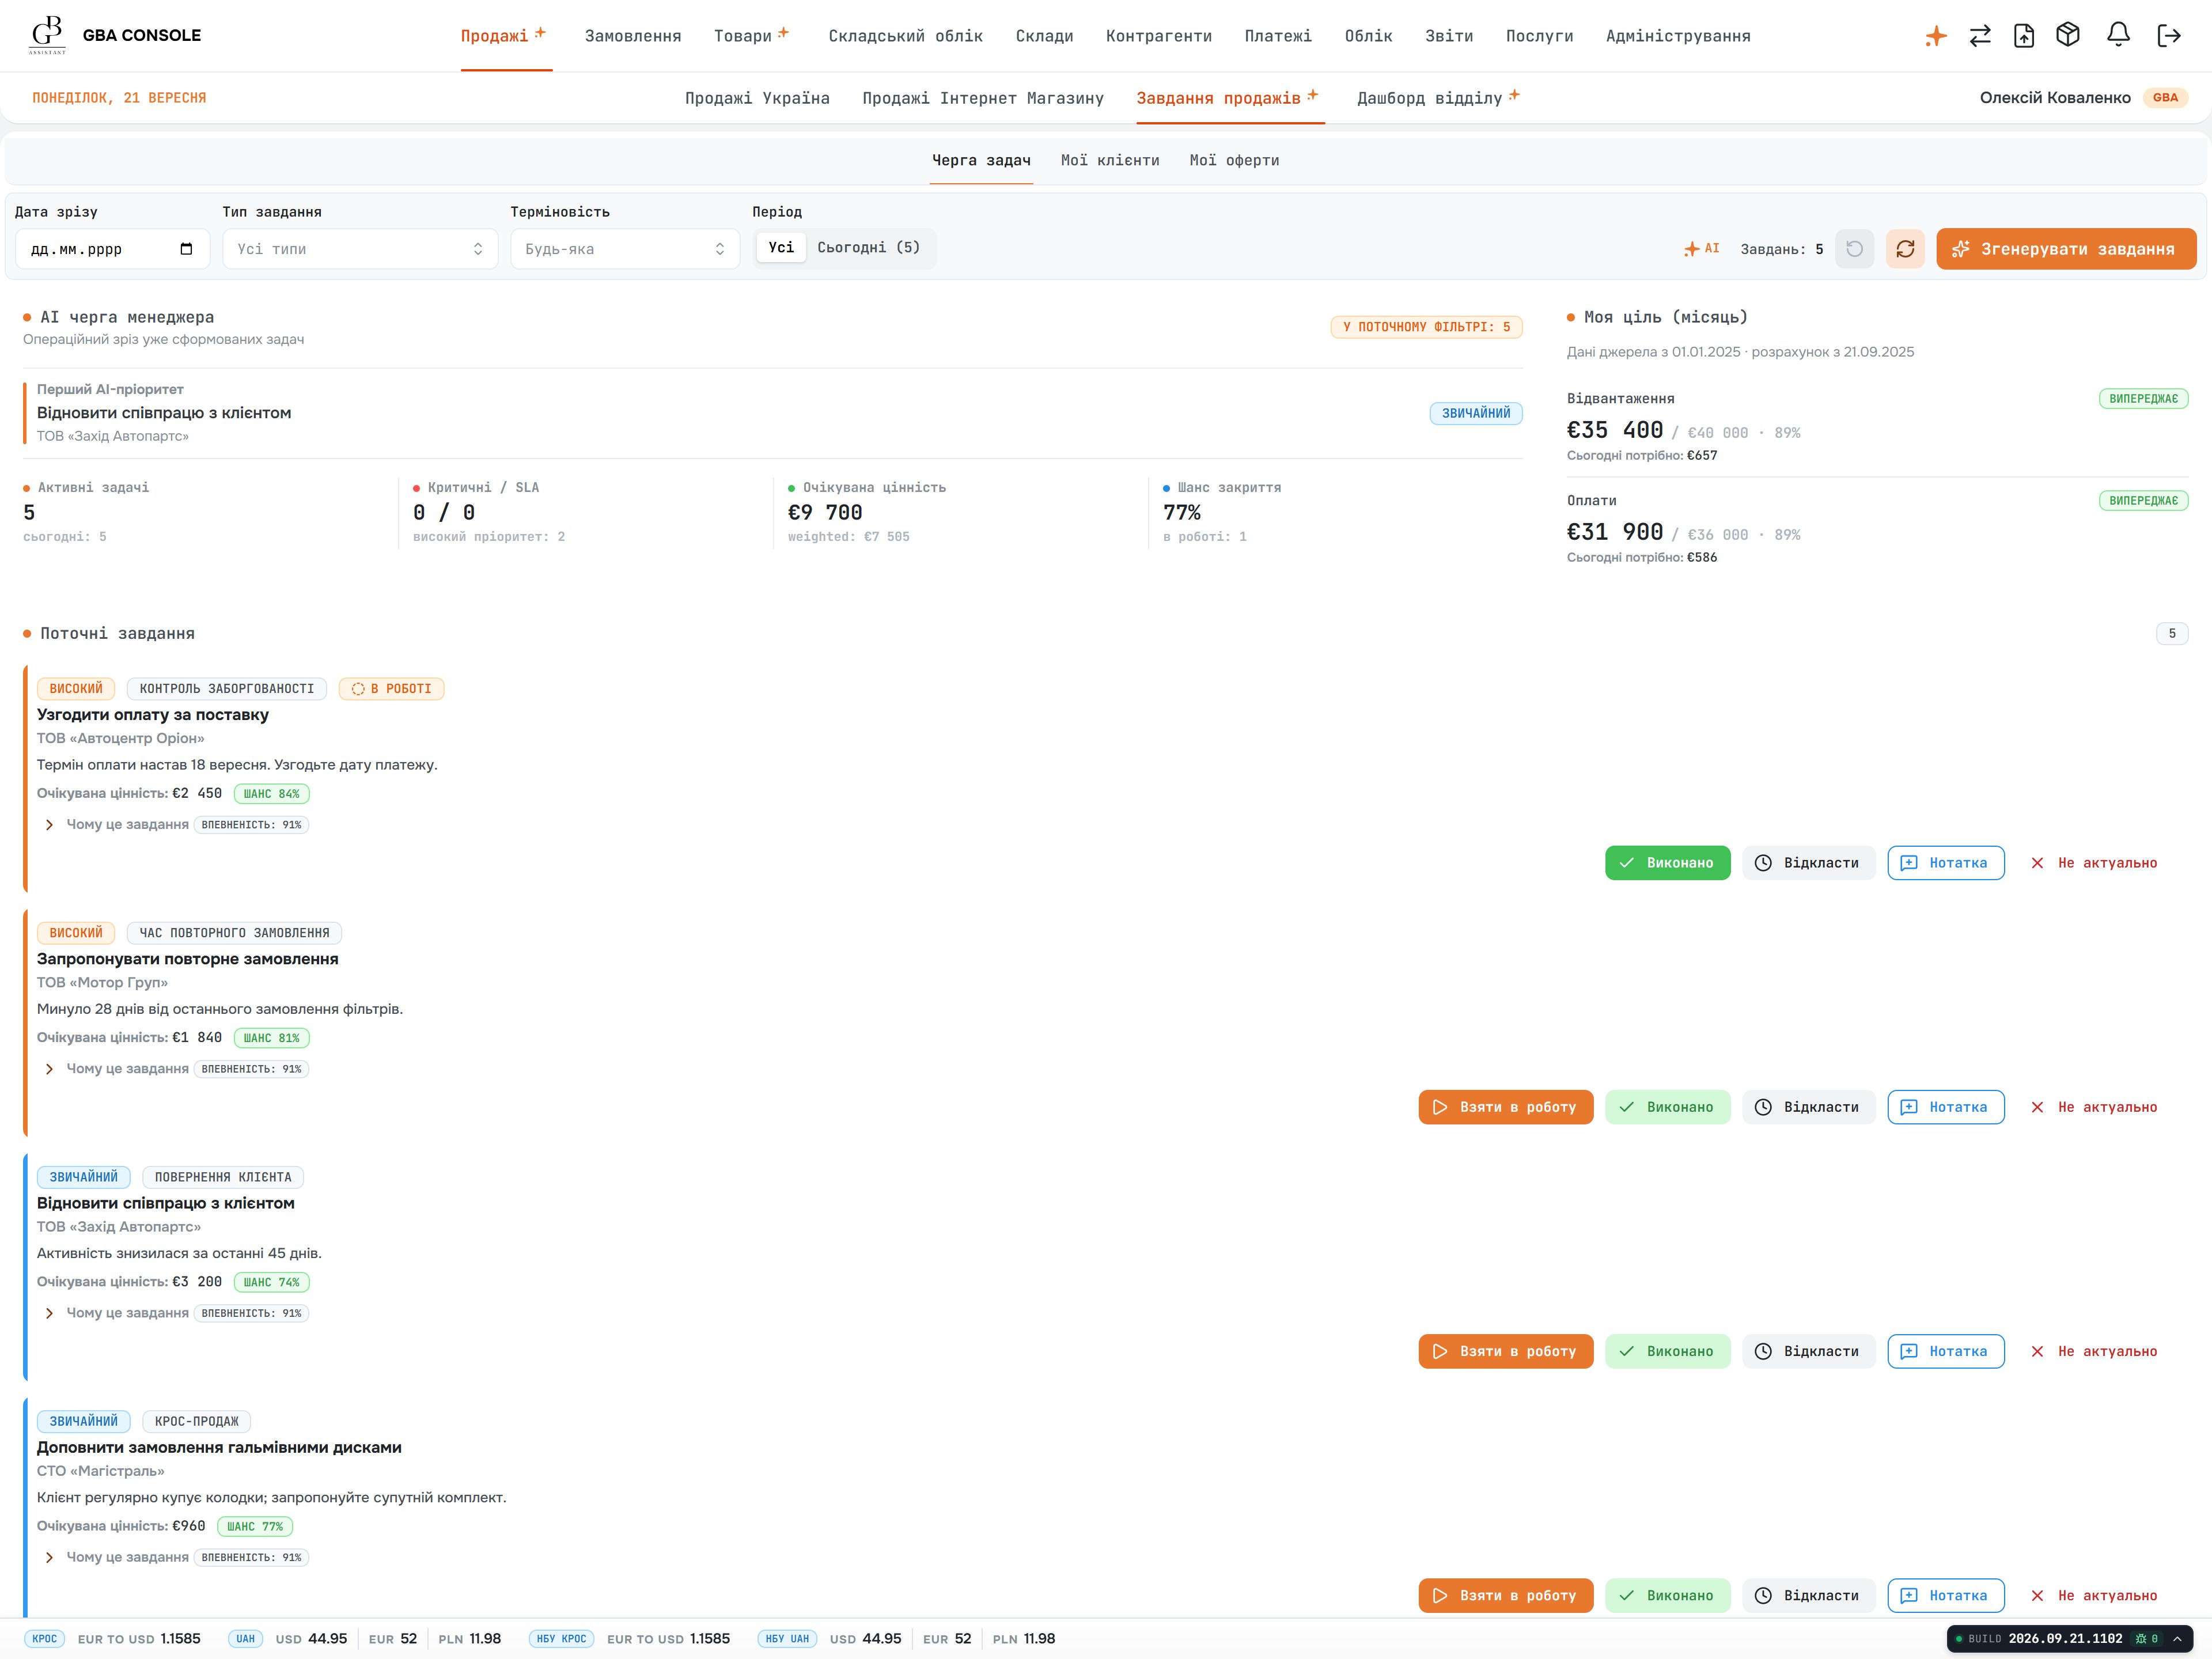Screen dimensions: 2212x1659
Task: Click the orange refresh tasks icon
Action: click(x=1905, y=249)
